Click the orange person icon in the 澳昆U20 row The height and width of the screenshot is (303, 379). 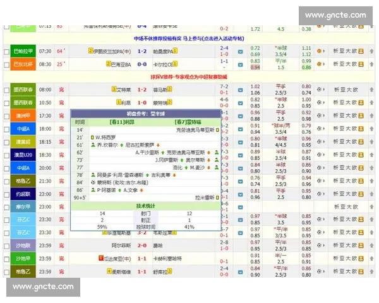pyautogui.click(x=361, y=155)
